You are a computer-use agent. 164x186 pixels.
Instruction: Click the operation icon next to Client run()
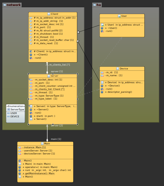pyautogui.click(x=31, y=58)
